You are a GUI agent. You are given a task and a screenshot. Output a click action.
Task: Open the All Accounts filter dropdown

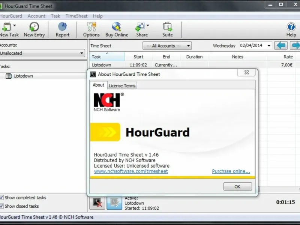pyautogui.click(x=167, y=46)
